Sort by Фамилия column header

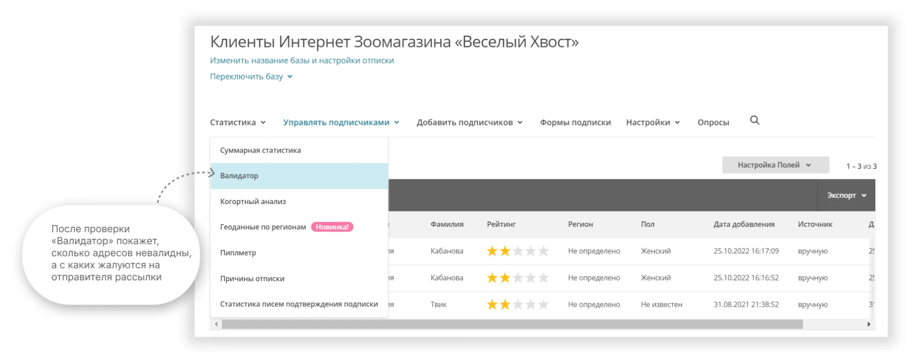click(x=447, y=224)
